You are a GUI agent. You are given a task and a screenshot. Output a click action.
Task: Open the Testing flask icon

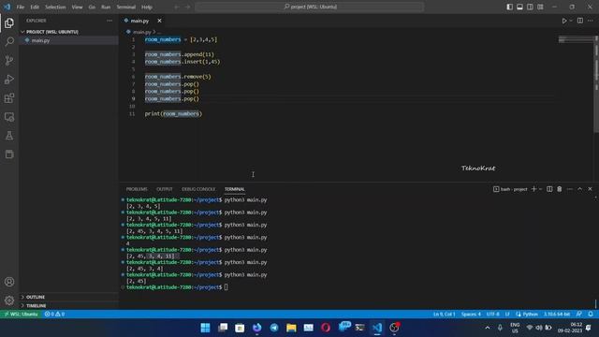9,136
